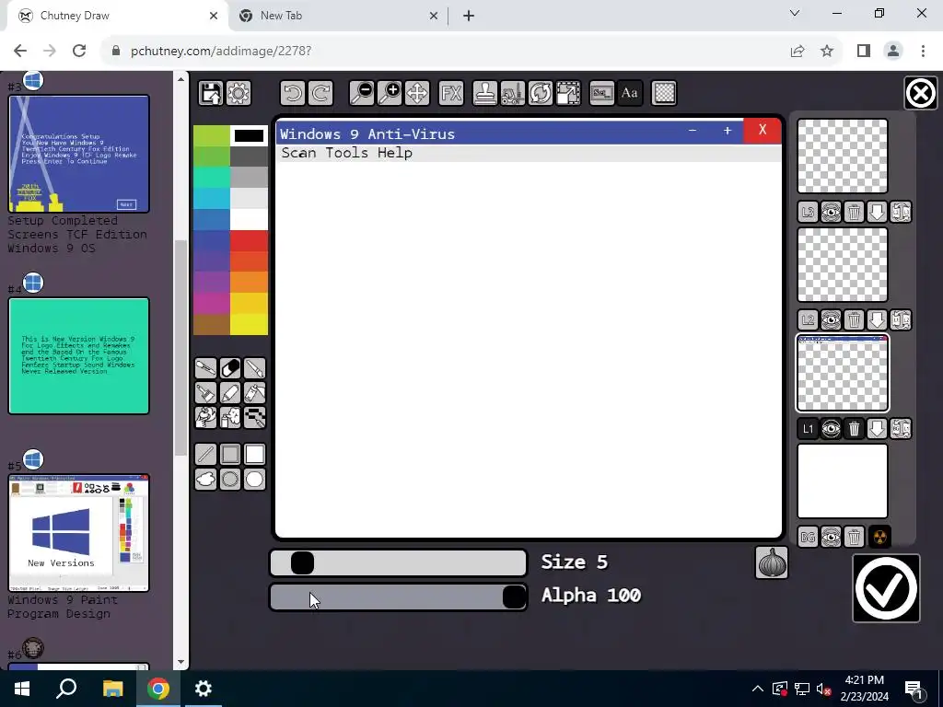Select the marker pen tool
This screenshot has height=707, width=943.
coord(230,392)
